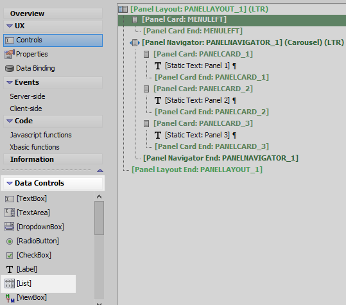Image resolution: width=346 pixels, height=305 pixels.
Task: Add a CheckBox control
Action: tap(34, 255)
